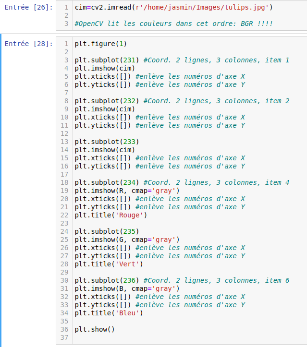The image size is (307, 347).
Task: Click the plt.imshow(R, cmap='gray') line
Action: 127,191
